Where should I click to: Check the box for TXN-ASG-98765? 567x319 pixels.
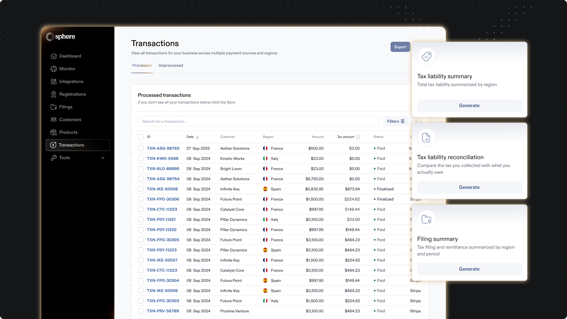coord(141,149)
